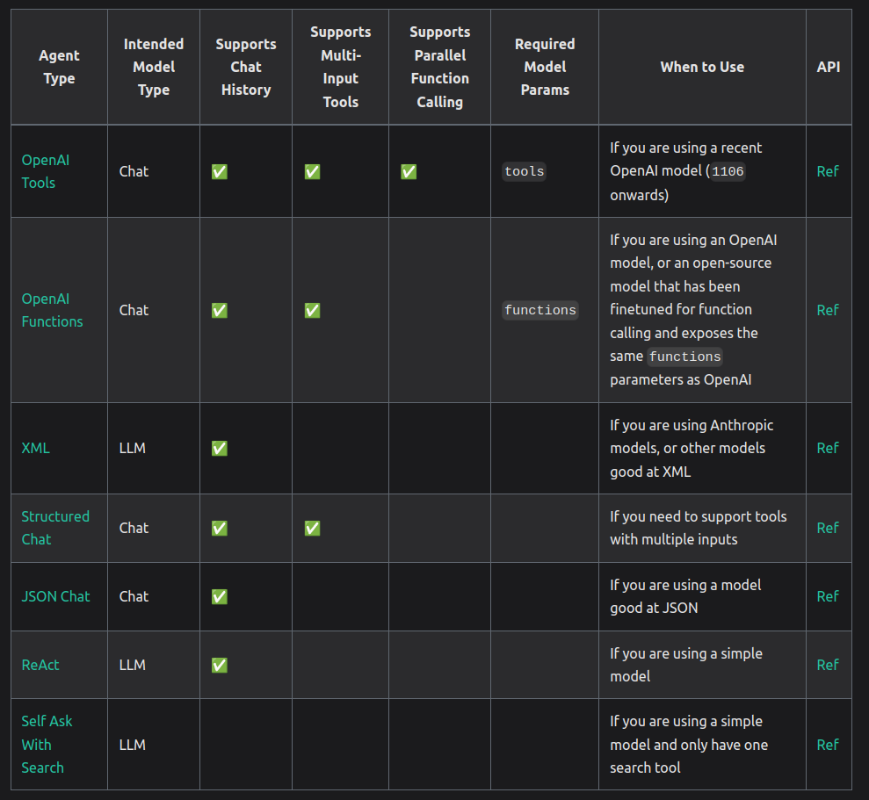Click chat history checkmark in Structured Chat row
The width and height of the screenshot is (869, 800).
click(220, 528)
